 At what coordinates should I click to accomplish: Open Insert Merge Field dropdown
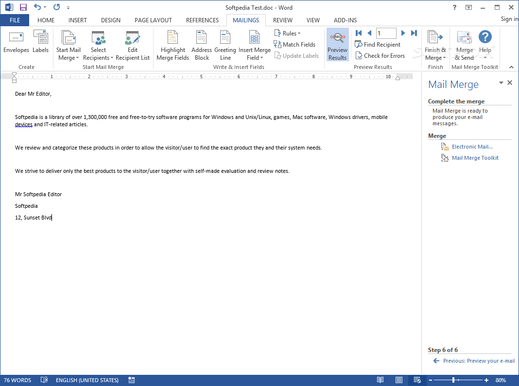(255, 45)
